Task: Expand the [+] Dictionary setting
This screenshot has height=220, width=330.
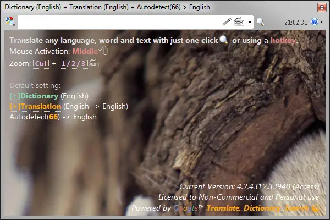Action: pos(34,96)
